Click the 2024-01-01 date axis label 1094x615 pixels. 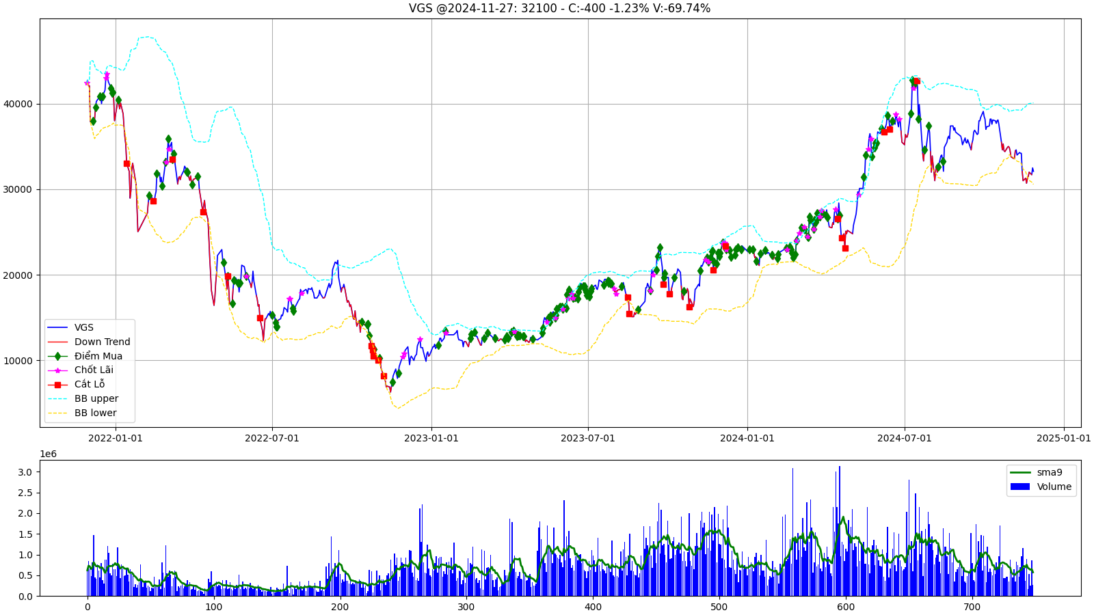click(x=747, y=438)
